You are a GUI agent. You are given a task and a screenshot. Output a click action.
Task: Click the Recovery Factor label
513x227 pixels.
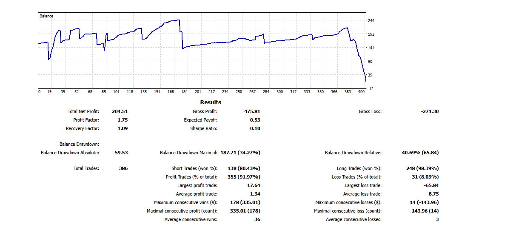(83, 129)
